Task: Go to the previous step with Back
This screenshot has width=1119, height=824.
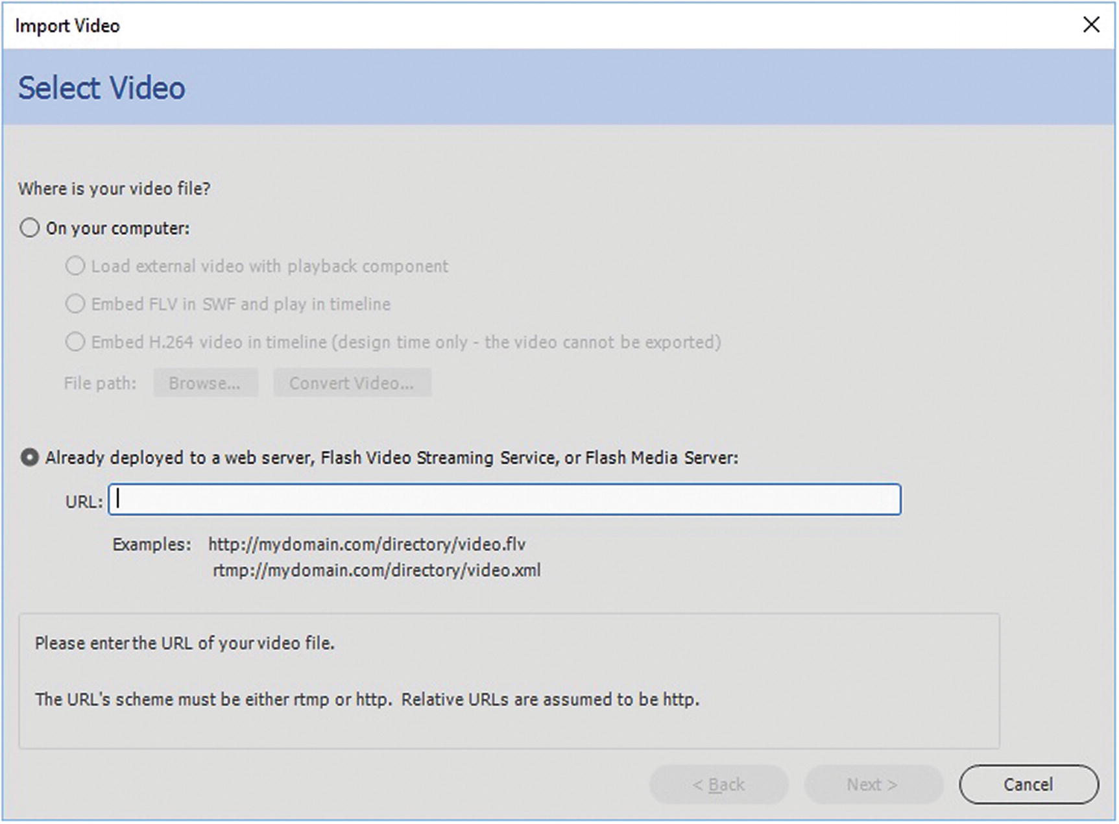Action: coord(718,784)
